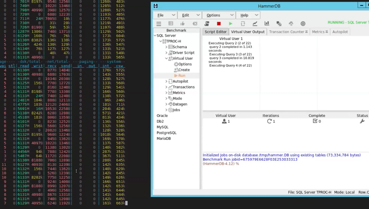
Task: Click the metrics bar chart icon
Action: coord(267,24)
